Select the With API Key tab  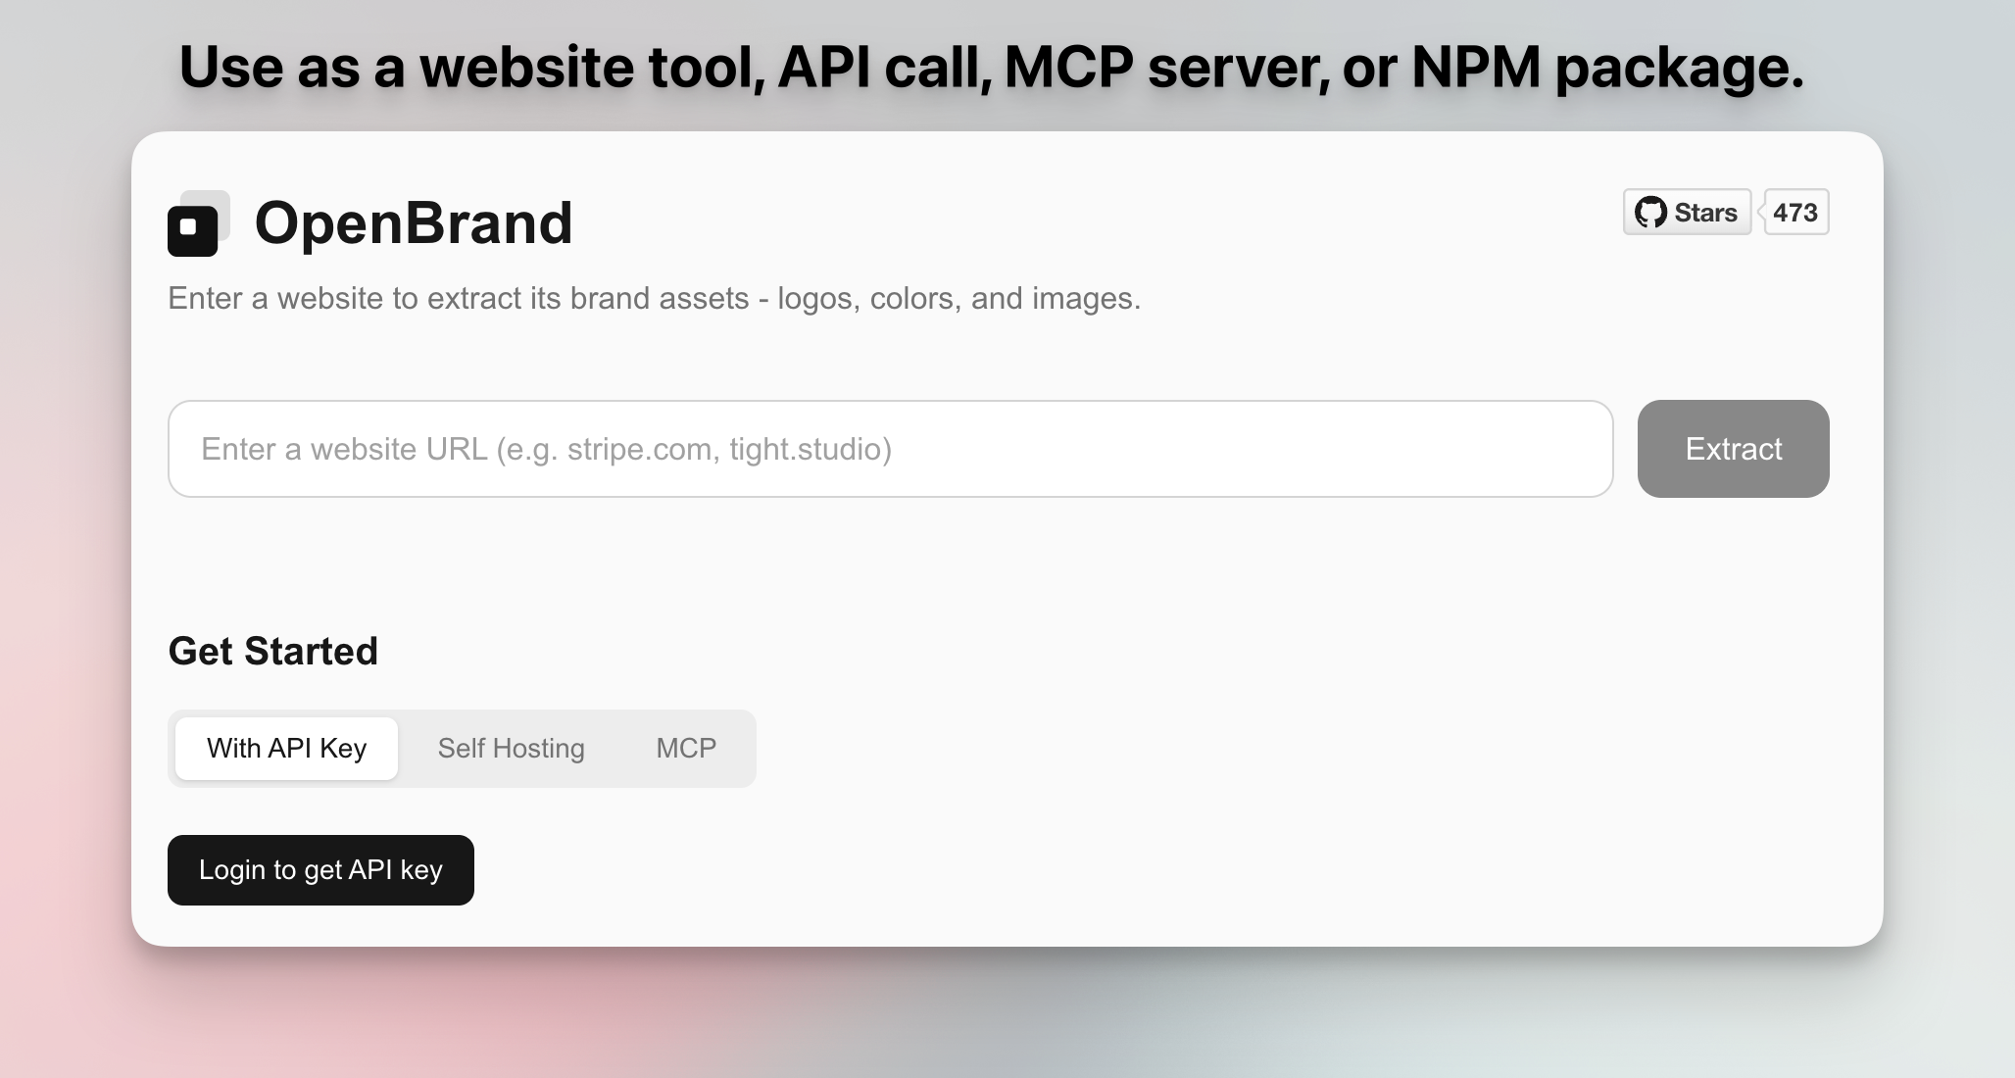tap(286, 749)
